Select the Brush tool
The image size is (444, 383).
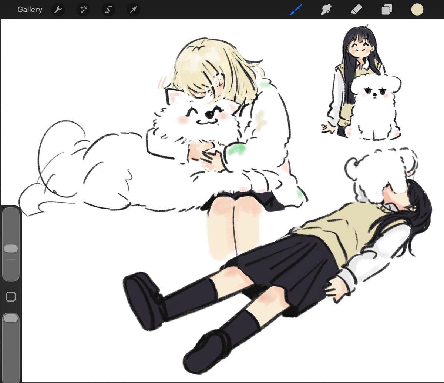296,10
